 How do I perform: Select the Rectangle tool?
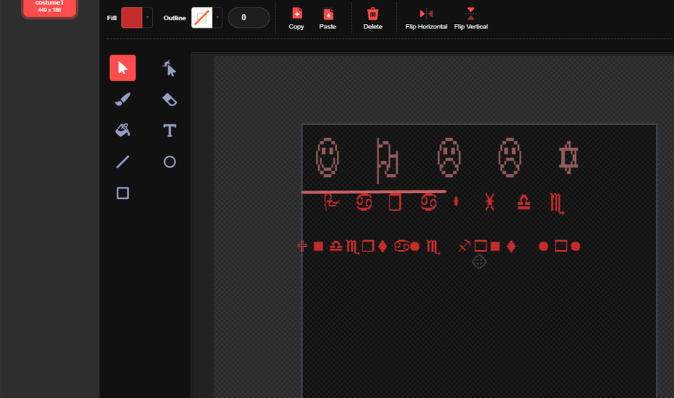tap(123, 193)
